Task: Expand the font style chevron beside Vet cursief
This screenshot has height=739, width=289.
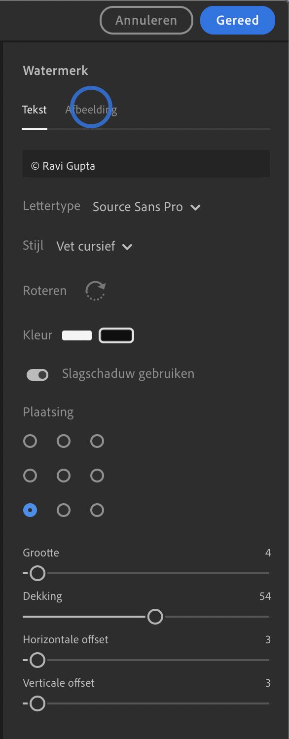Action: pyautogui.click(x=127, y=246)
